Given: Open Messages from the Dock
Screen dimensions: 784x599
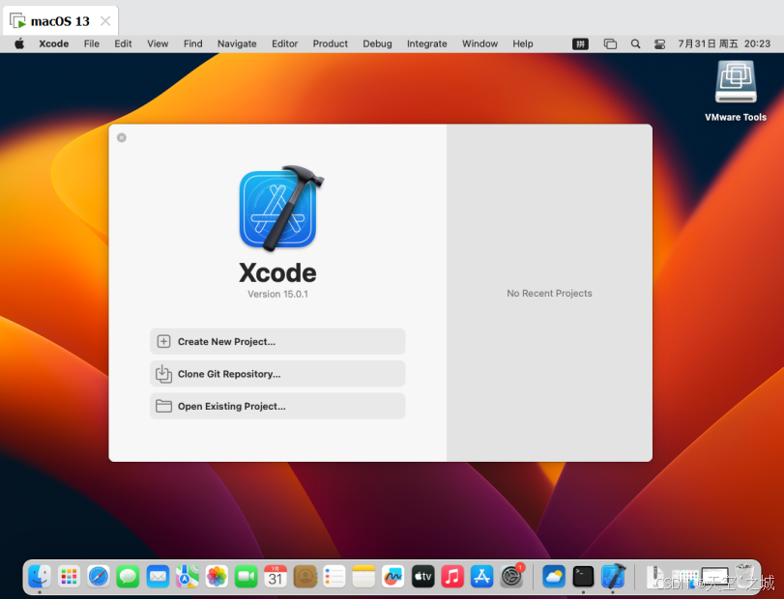Looking at the screenshot, I should click(128, 577).
